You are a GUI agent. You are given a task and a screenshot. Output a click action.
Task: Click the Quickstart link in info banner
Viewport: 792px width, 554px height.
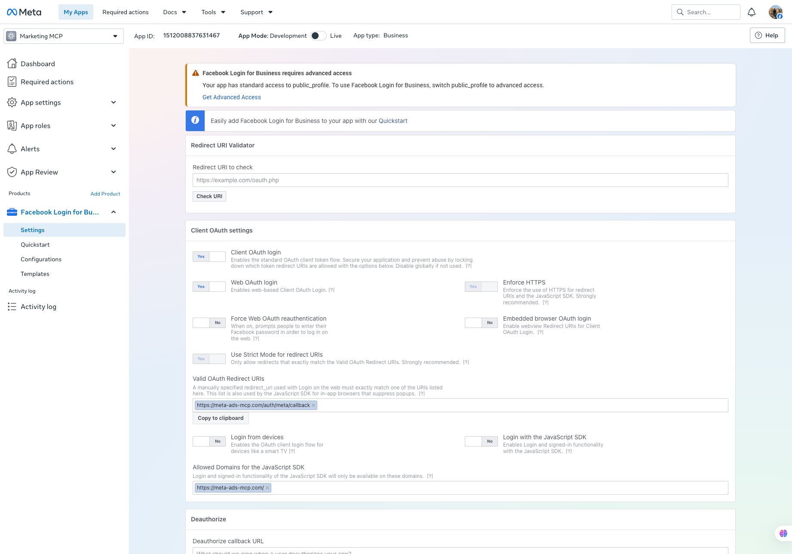point(393,121)
